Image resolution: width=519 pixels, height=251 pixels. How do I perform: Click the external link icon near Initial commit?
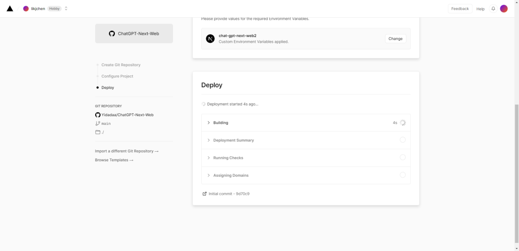coord(205,194)
